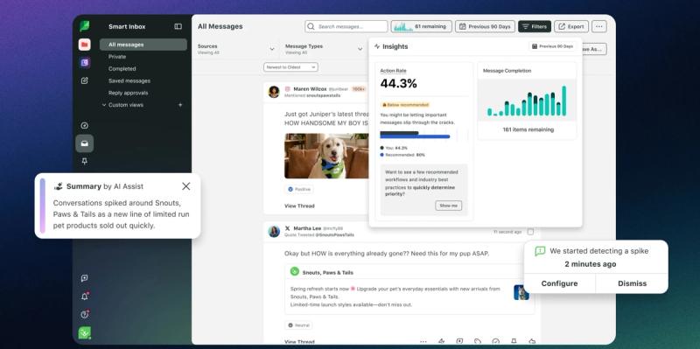The height and width of the screenshot is (349, 700).
Task: Mark Martha Lee's message complete with the check icon
Action: click(495, 341)
